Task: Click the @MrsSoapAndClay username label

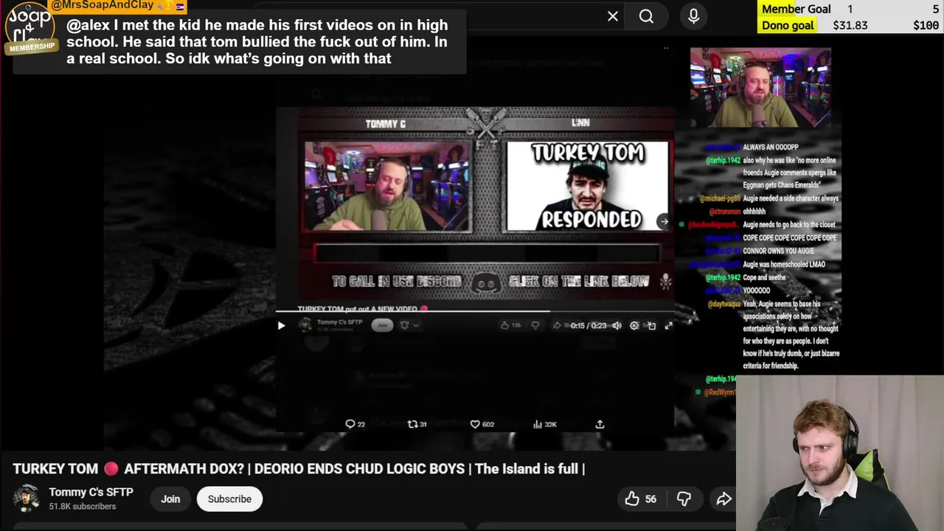Action: click(102, 5)
